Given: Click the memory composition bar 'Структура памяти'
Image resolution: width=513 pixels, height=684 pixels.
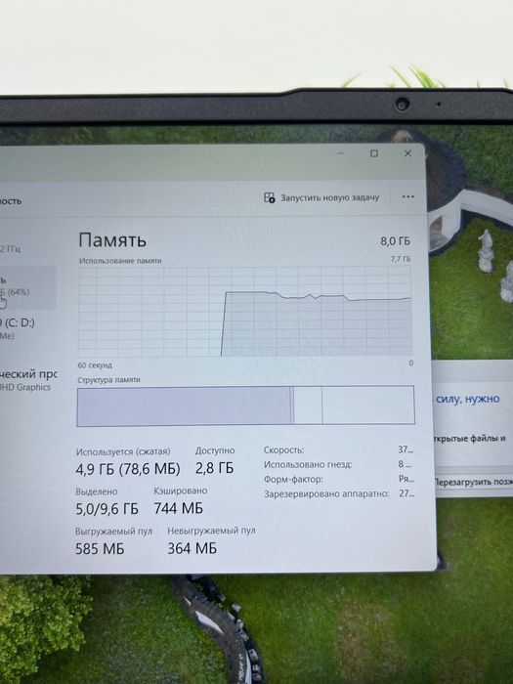Looking at the screenshot, I should click(245, 406).
